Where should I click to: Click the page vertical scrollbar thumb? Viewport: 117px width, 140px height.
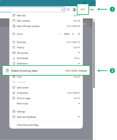click(94, 55)
